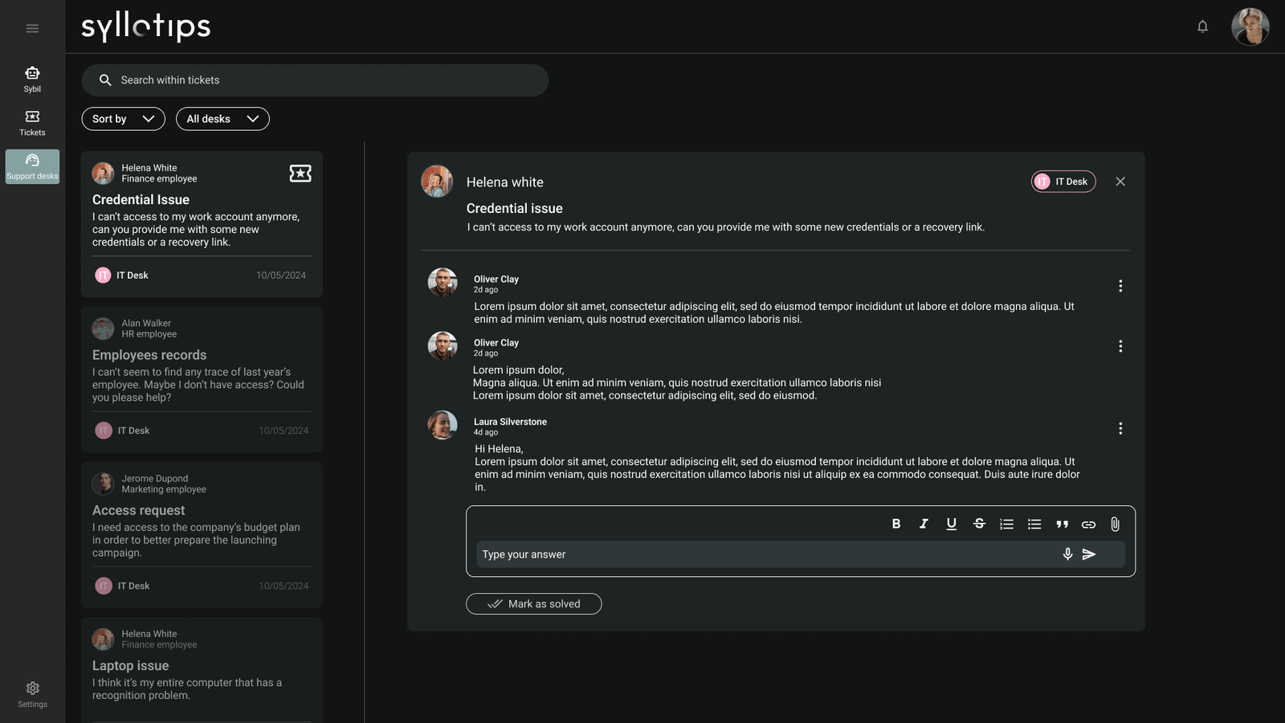
Task: Insert a block quote in the reply
Action: coord(1062,524)
